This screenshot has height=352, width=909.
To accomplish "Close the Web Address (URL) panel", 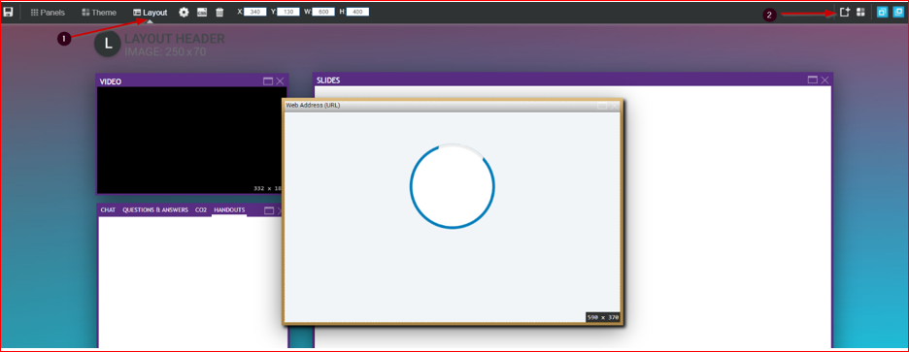I will point(615,106).
